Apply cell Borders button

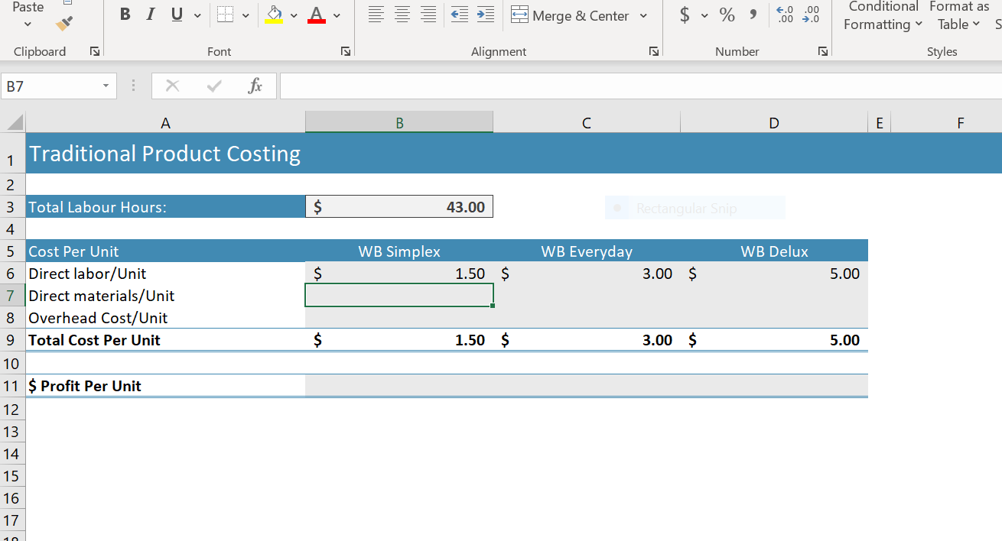(x=225, y=15)
